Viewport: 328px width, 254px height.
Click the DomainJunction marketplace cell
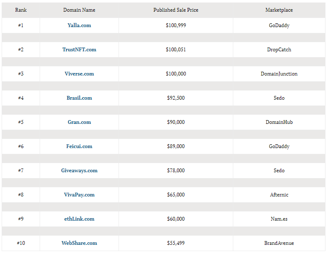279,74
